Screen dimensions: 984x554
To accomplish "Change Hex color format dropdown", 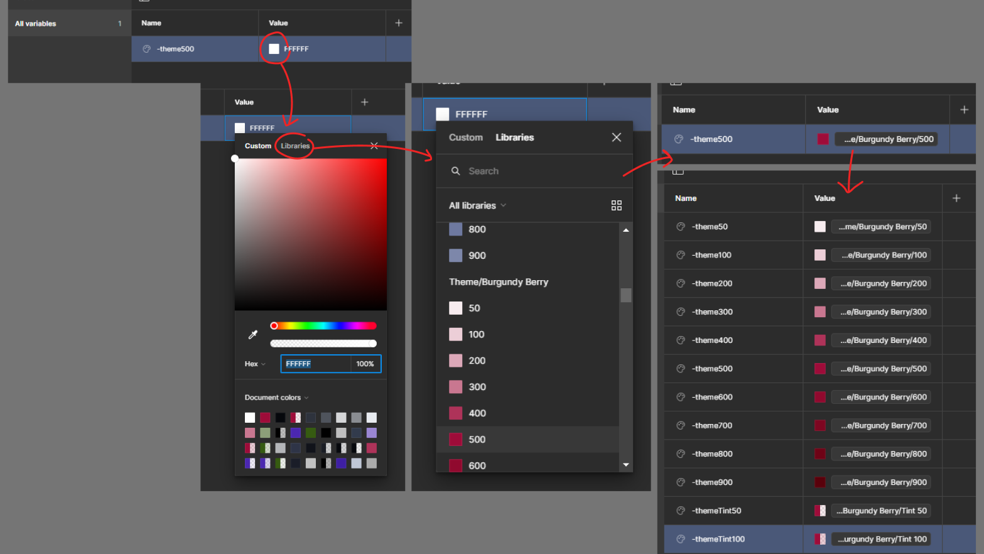I will [255, 364].
